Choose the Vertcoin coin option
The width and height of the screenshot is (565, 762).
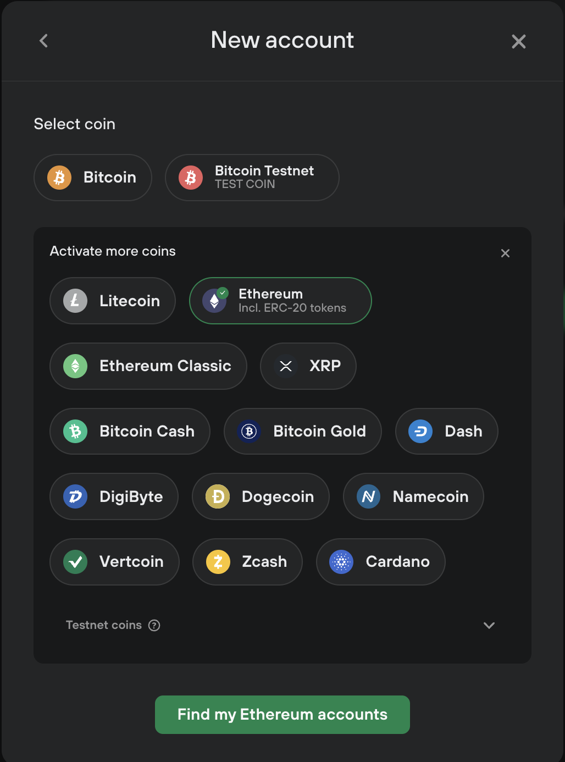[x=114, y=562]
